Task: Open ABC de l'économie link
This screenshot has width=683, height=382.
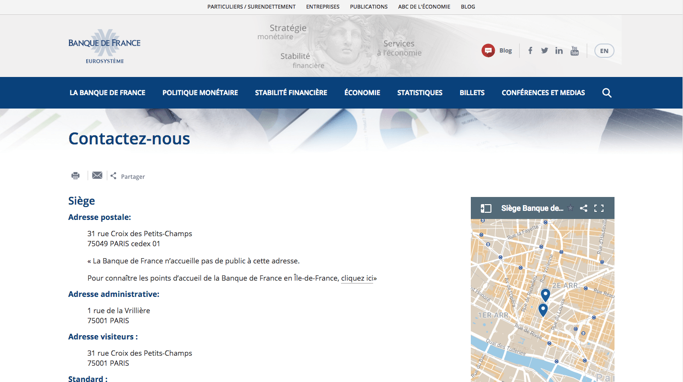Action: click(424, 7)
